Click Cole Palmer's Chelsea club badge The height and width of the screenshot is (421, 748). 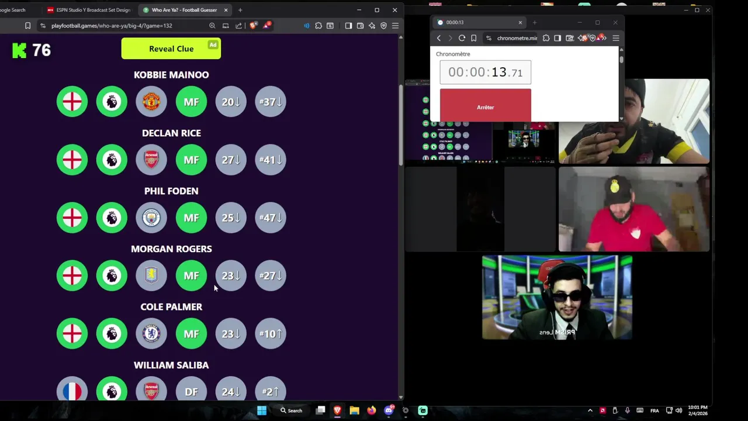151,333
